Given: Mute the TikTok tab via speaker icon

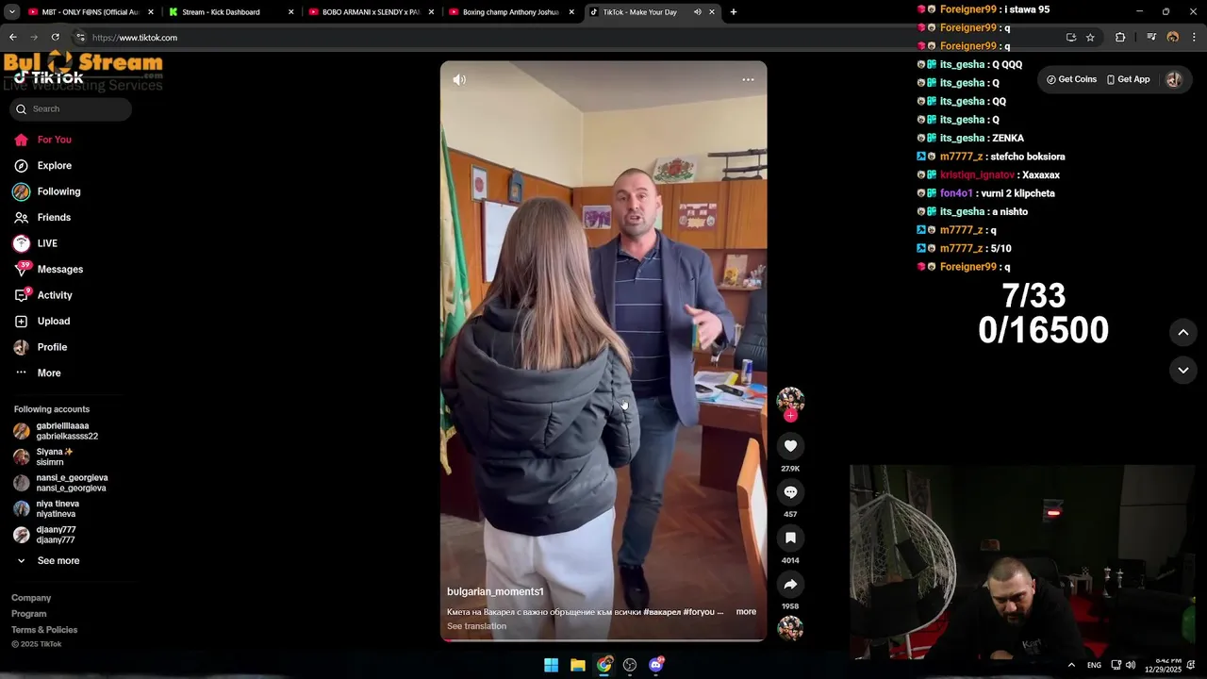Looking at the screenshot, I should (698, 12).
